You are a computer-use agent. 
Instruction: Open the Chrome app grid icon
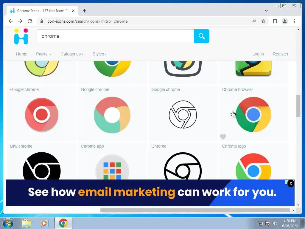pyautogui.click(x=112, y=167)
